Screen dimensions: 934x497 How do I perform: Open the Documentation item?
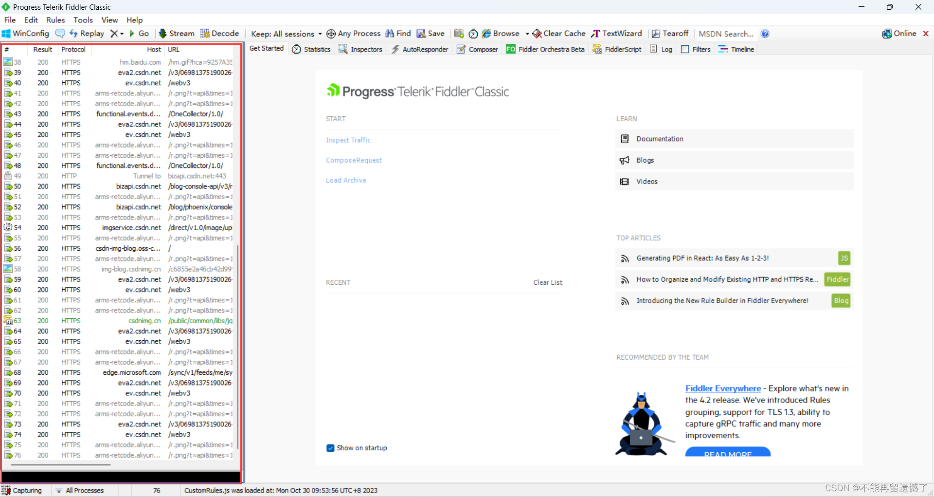click(x=735, y=139)
